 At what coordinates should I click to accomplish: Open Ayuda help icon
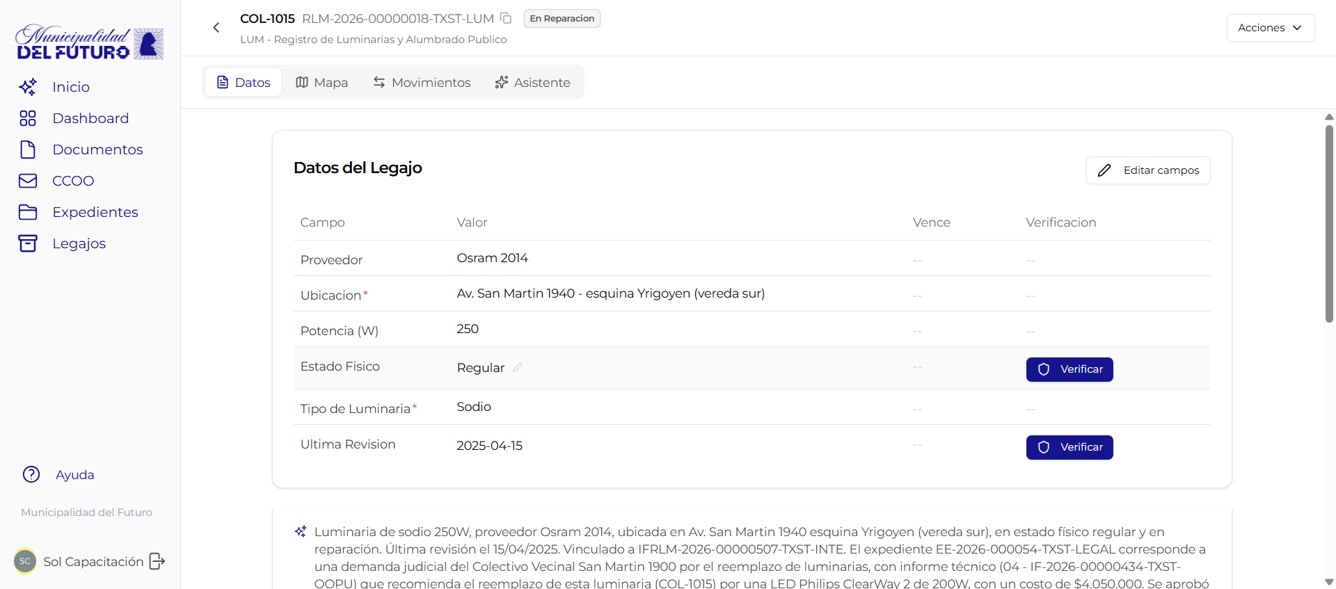[x=31, y=474]
